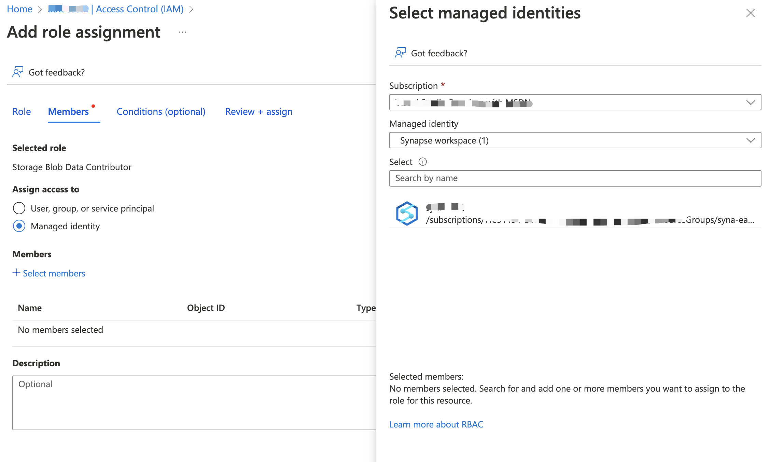Click Access Control (IAM) breadcrumb link

tap(139, 9)
